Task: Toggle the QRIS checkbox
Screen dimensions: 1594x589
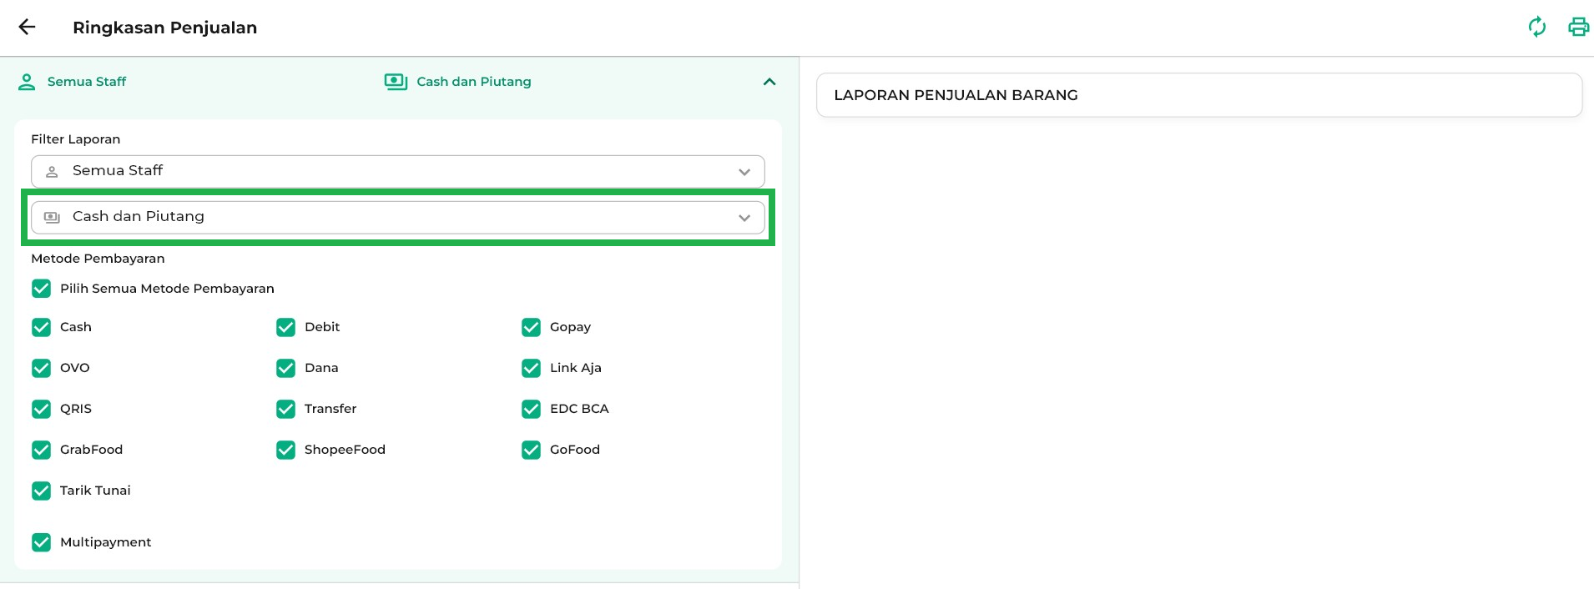Action: [41, 409]
